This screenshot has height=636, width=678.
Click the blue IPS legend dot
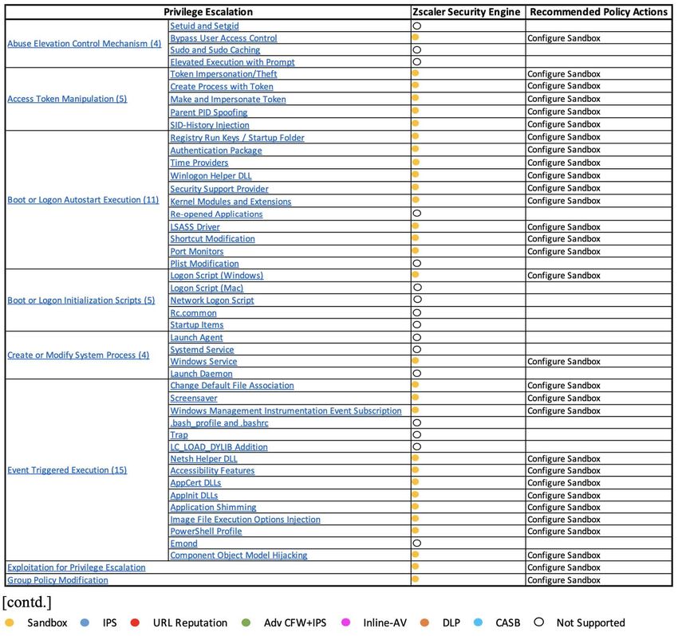tap(85, 622)
